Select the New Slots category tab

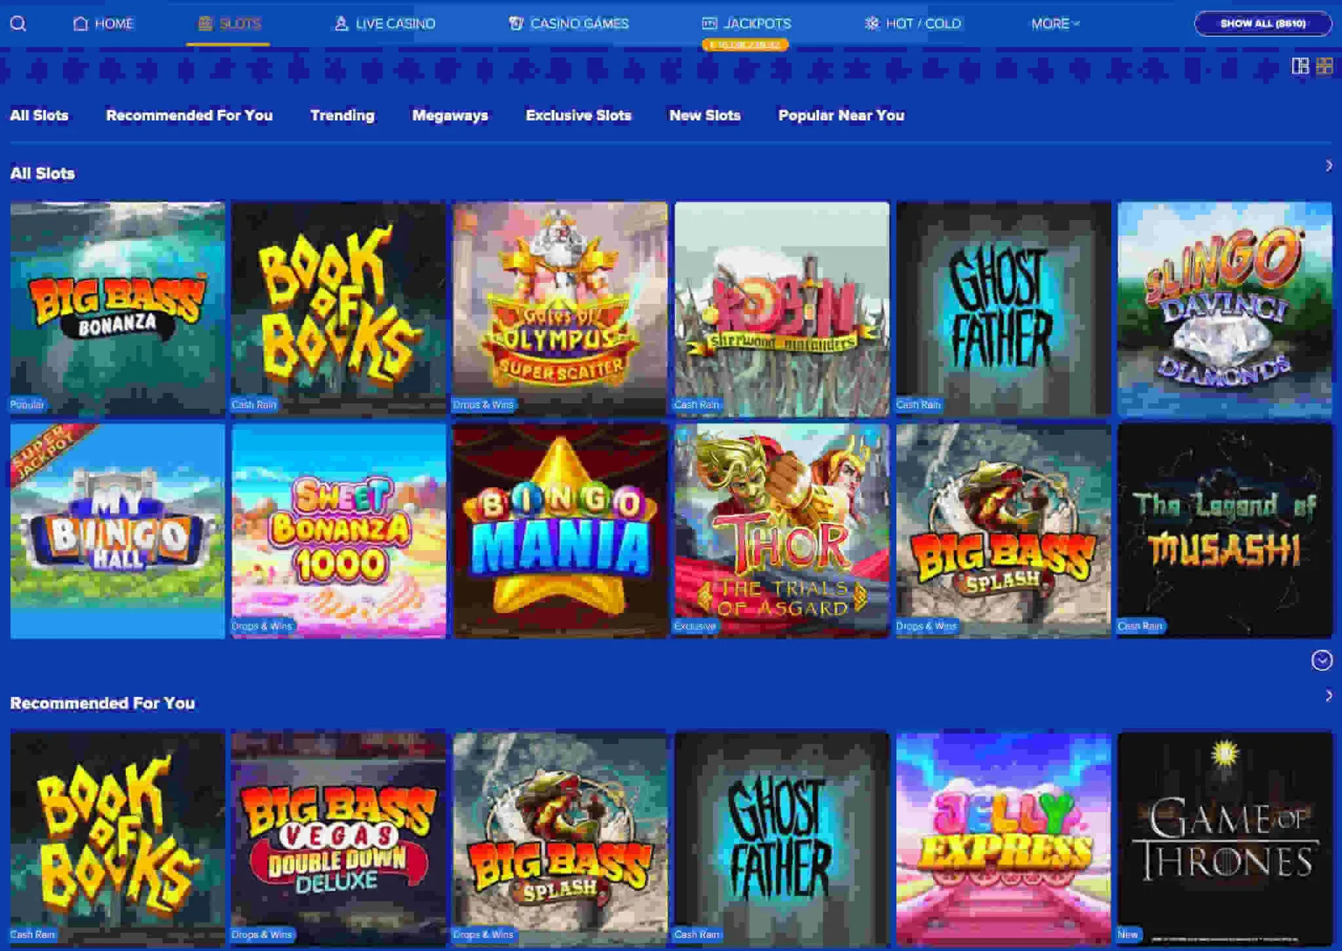click(705, 115)
